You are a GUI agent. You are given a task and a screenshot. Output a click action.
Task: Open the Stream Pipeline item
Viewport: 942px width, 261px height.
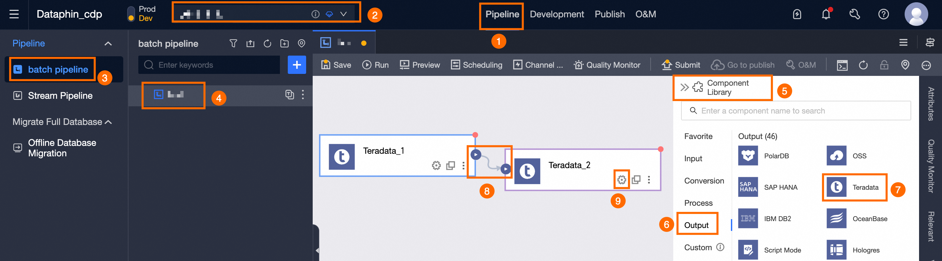point(60,96)
